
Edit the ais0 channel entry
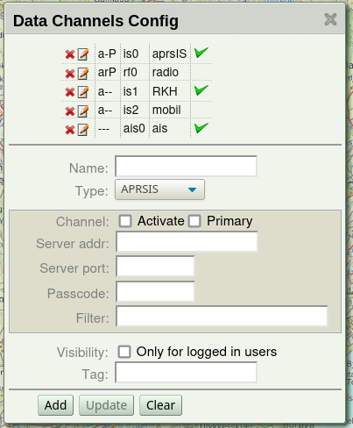[83, 129]
